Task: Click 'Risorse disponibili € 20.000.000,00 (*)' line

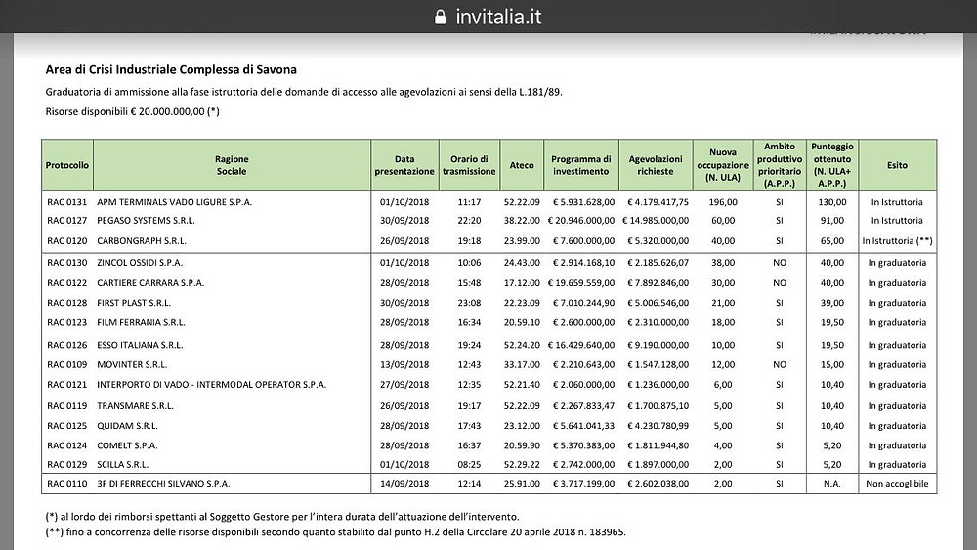Action: click(x=132, y=112)
